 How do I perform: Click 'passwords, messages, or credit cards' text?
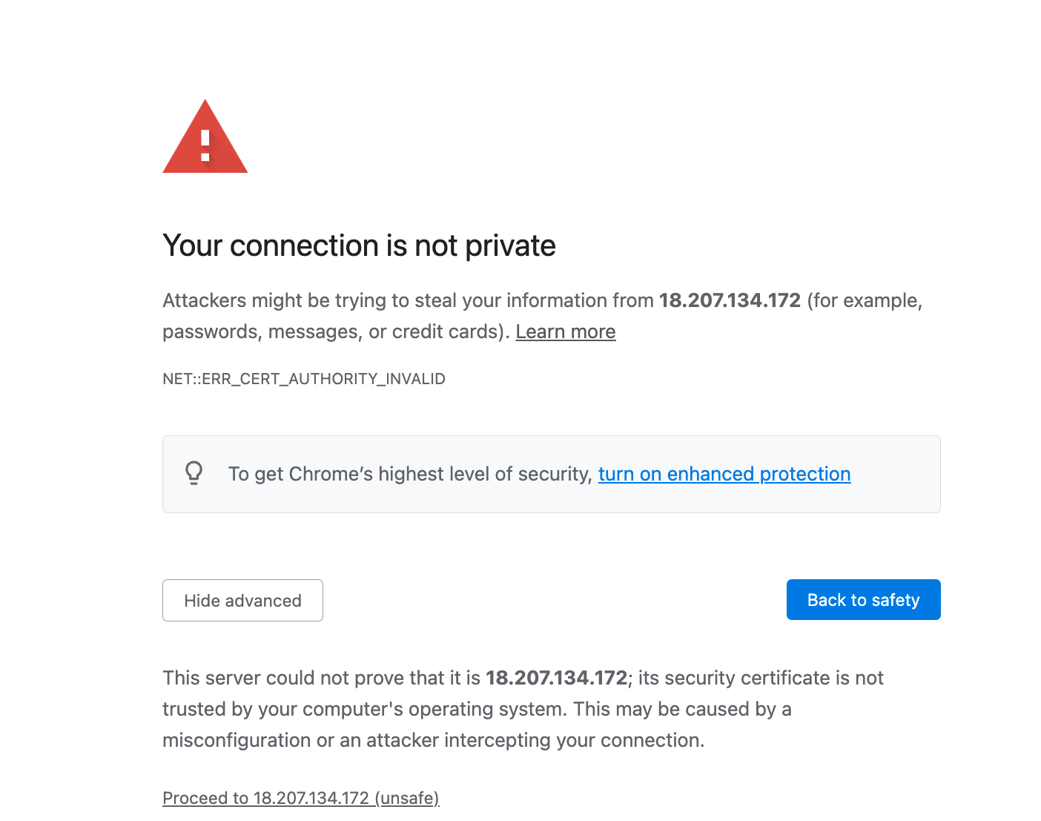click(334, 332)
